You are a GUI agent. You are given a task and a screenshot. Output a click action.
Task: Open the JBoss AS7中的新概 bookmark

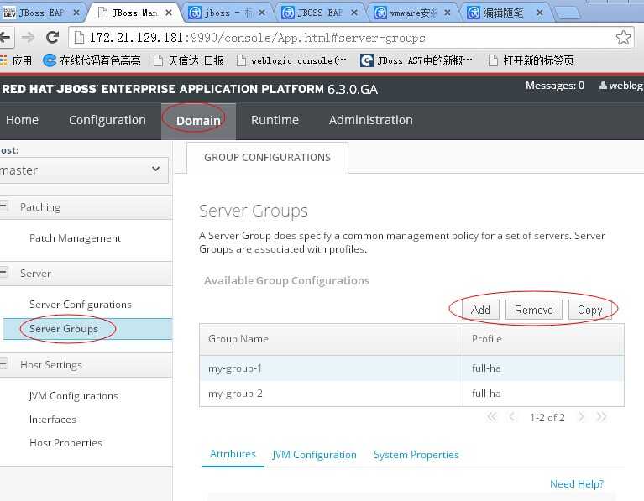point(416,60)
